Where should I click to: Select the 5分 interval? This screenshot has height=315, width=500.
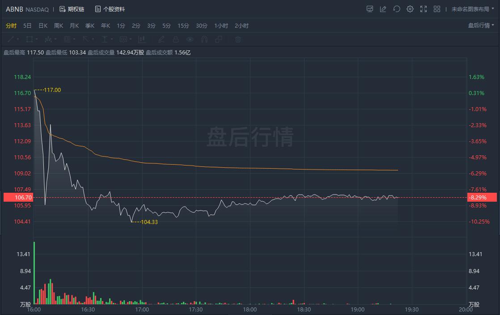click(167, 26)
